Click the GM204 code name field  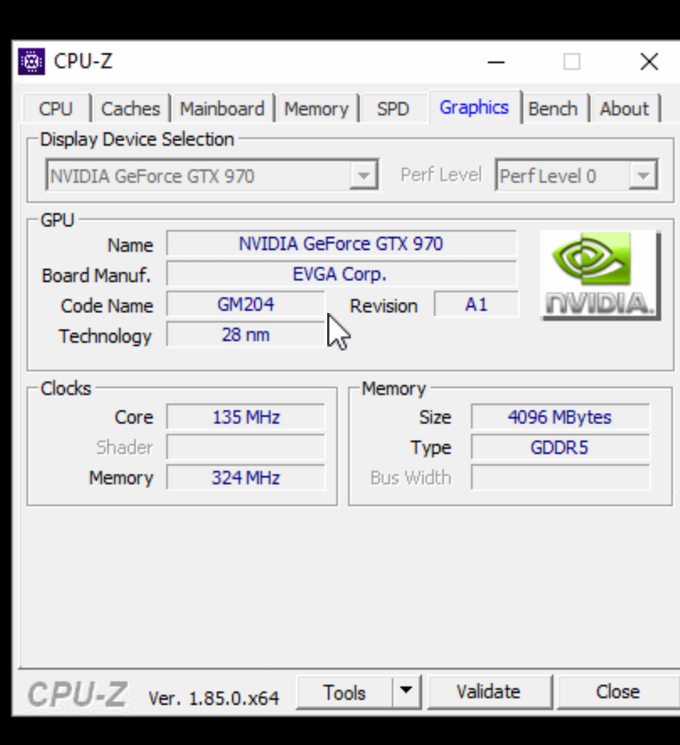point(246,304)
